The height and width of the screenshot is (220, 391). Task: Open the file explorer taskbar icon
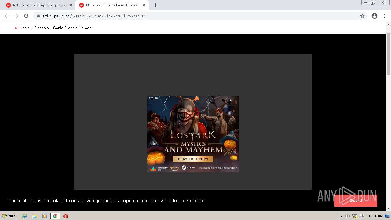35,216
